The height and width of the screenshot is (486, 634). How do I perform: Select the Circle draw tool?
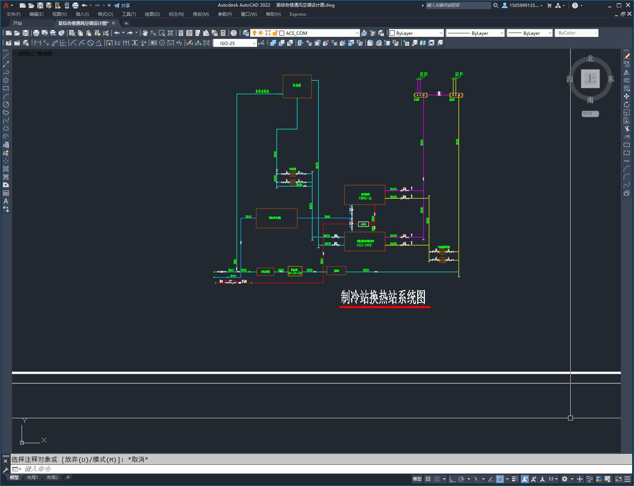[6, 104]
